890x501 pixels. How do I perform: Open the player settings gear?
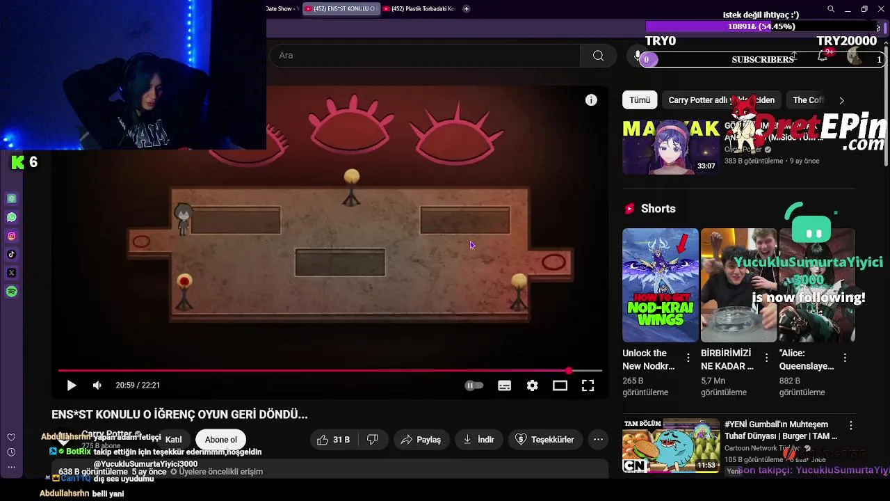(533, 385)
